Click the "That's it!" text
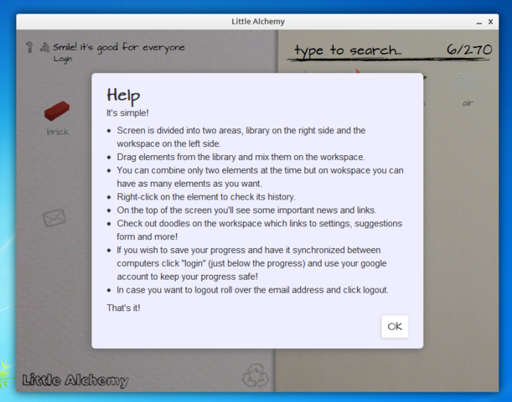This screenshot has height=402, width=512. click(123, 308)
